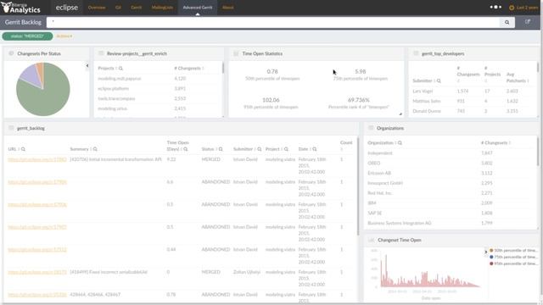
Task: Filter by Submitter magnifier in gerrit_top_developers
Action: click(x=439, y=81)
